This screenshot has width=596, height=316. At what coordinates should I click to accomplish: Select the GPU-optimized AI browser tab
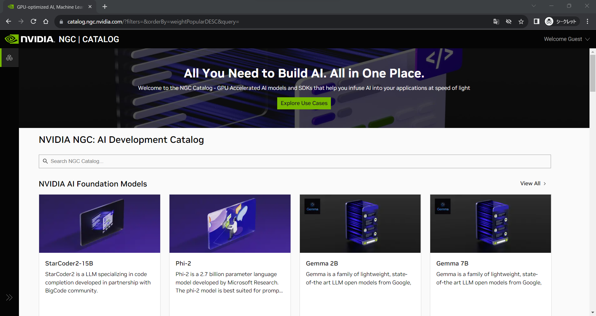tap(50, 7)
